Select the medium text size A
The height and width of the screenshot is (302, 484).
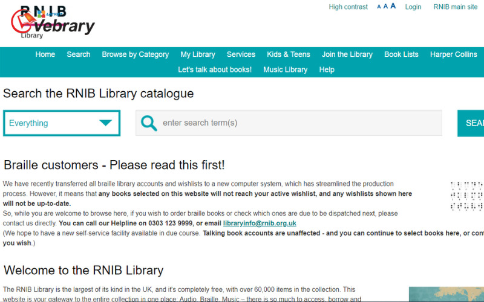click(385, 6)
